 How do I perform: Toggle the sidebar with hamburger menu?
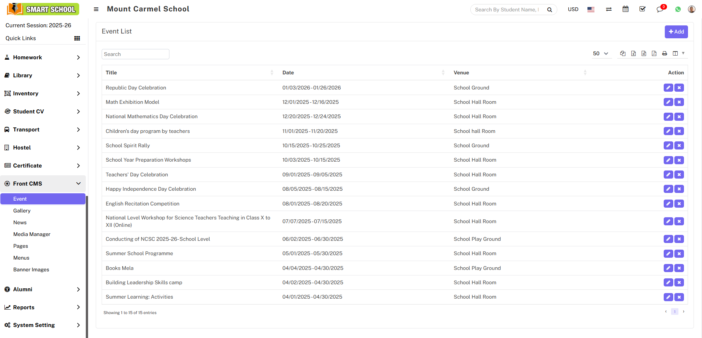pos(96,9)
